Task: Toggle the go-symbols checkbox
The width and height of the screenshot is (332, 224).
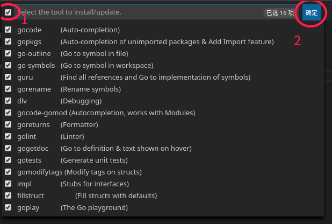Action: pyautogui.click(x=8, y=65)
